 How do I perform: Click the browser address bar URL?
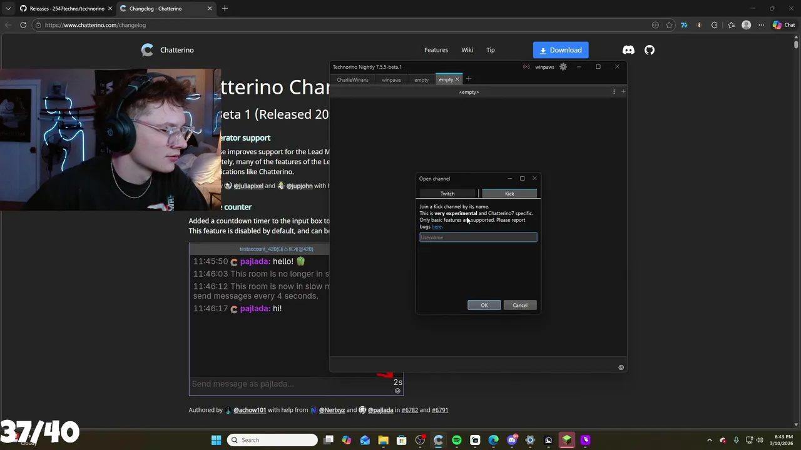[95, 25]
